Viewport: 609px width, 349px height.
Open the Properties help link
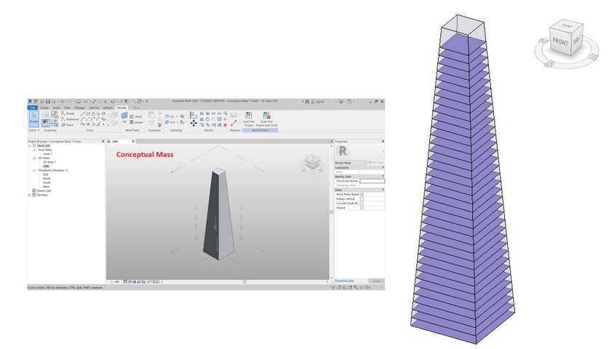click(345, 280)
